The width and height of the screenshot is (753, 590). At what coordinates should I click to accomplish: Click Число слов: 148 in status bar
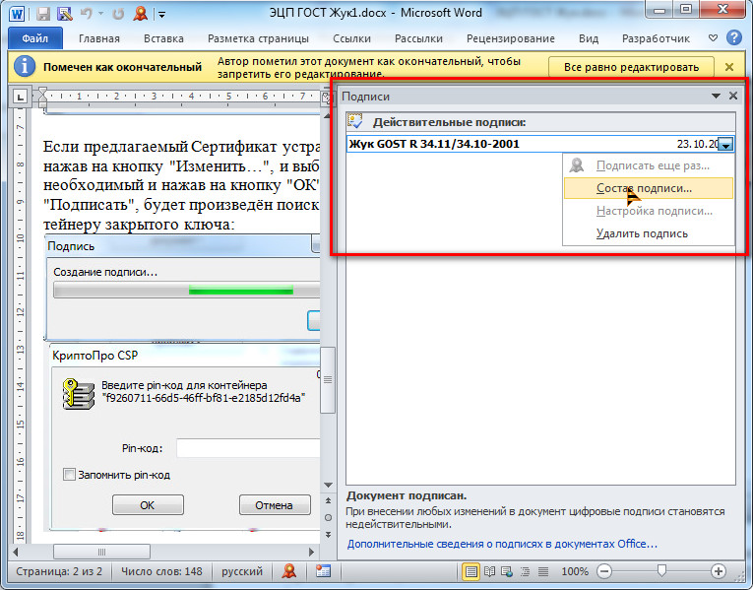161,571
